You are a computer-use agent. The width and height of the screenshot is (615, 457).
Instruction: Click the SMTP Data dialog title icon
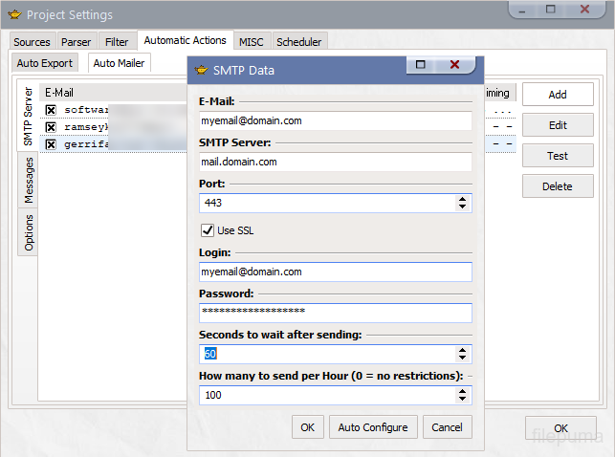coord(202,70)
